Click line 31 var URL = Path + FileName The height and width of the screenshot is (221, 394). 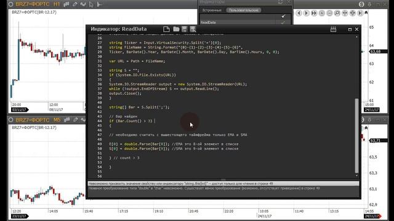click(137, 61)
